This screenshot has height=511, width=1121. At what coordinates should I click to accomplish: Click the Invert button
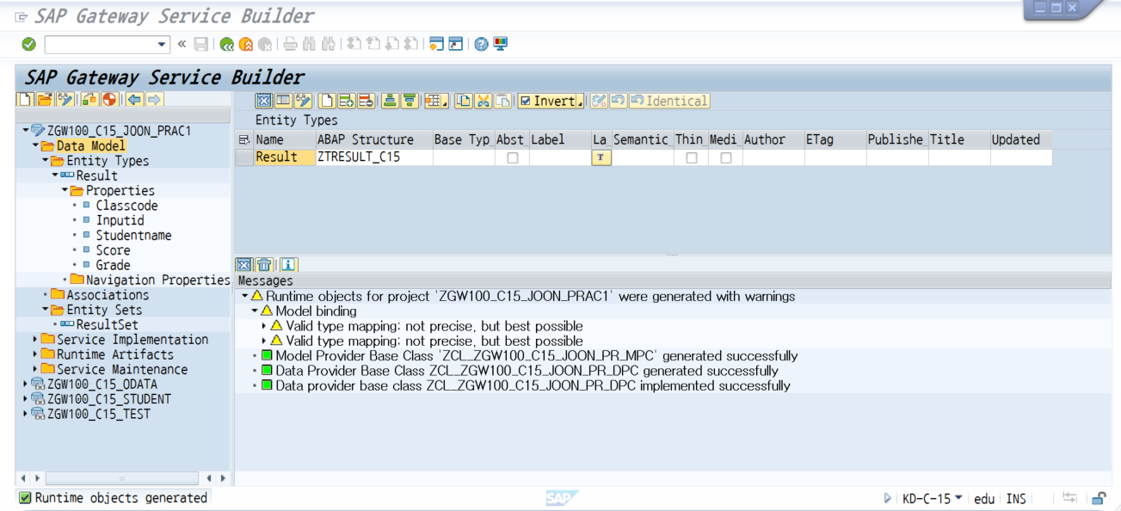[551, 101]
